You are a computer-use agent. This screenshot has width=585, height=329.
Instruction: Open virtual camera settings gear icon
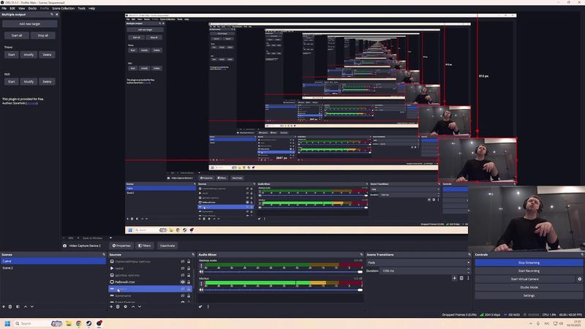[x=580, y=279]
